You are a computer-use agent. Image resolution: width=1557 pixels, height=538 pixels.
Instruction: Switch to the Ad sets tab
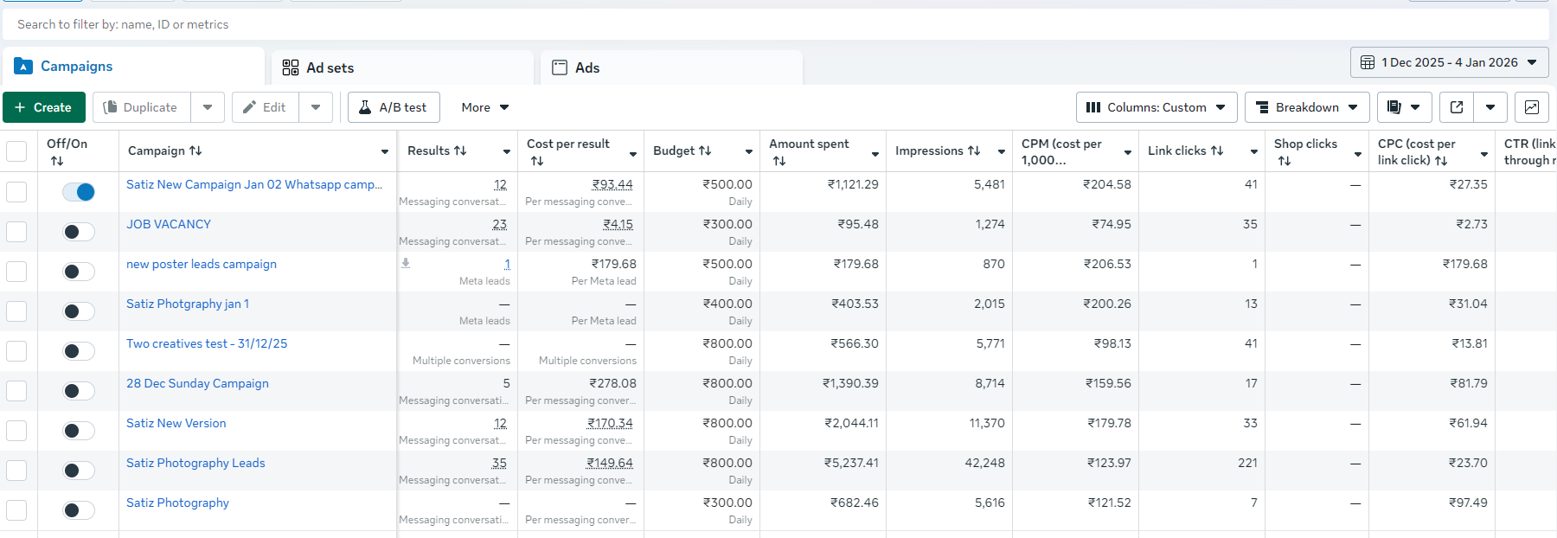tap(330, 67)
